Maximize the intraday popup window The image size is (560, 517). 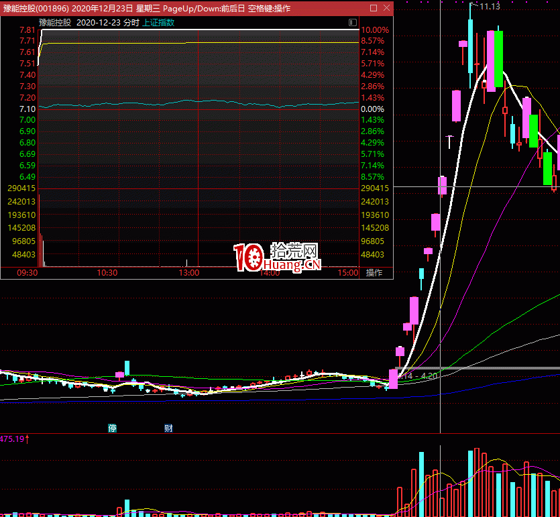pos(374,8)
